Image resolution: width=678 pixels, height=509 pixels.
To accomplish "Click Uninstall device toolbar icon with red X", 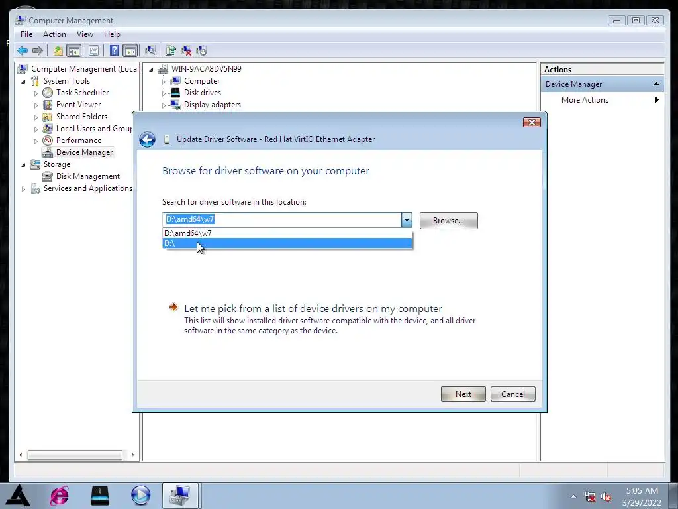I will (x=186, y=50).
